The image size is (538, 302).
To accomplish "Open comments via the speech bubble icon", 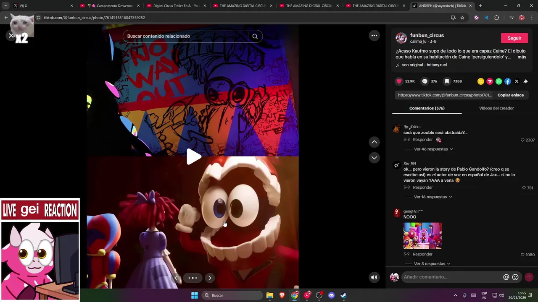I will (x=425, y=81).
